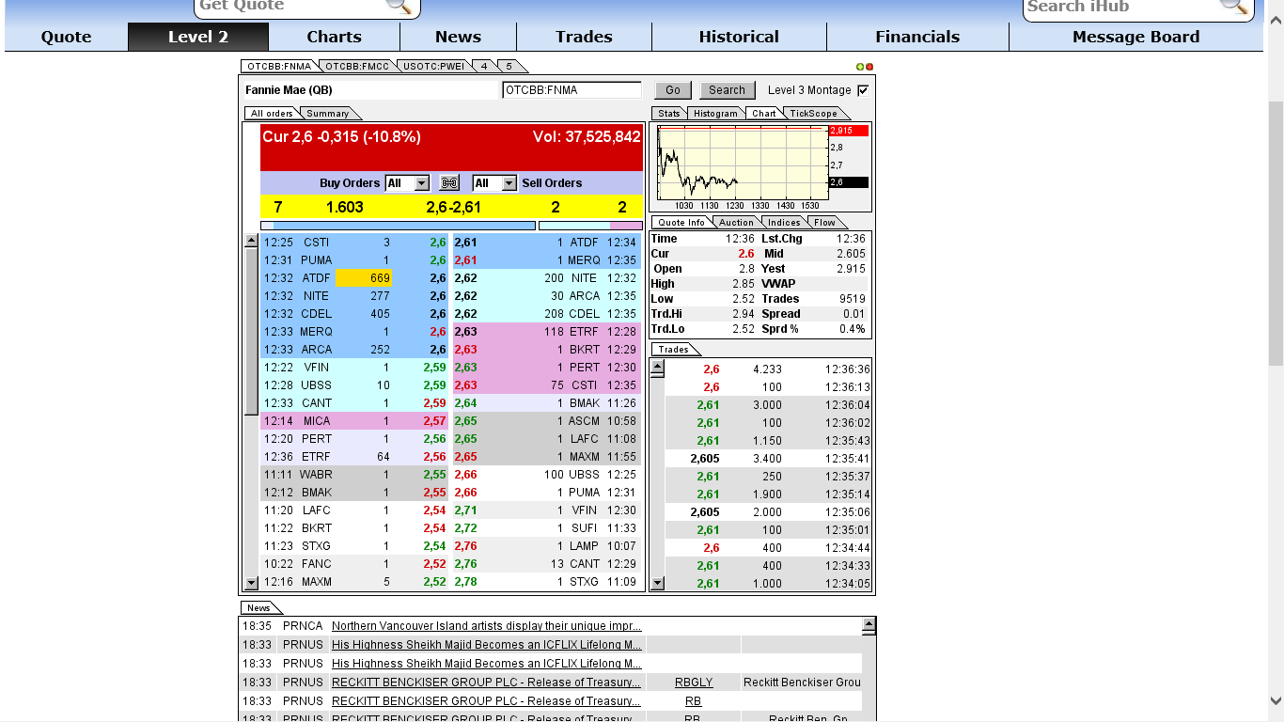Click the buy/sell order ratio bar

click(451, 226)
